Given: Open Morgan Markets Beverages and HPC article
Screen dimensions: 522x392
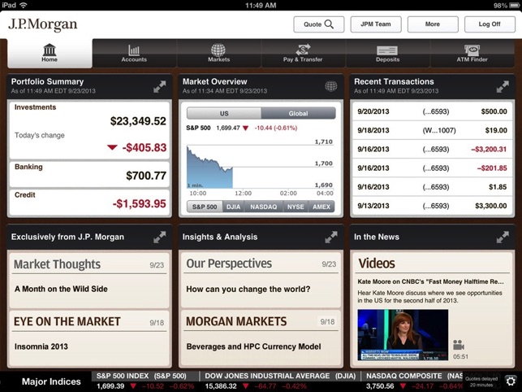Looking at the screenshot, I should [x=261, y=338].
